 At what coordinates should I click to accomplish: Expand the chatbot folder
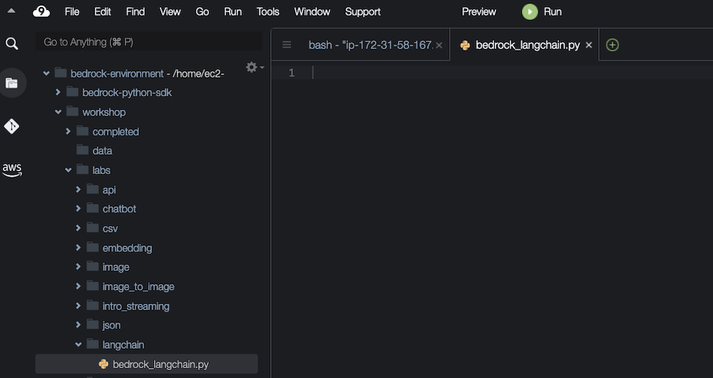click(78, 209)
